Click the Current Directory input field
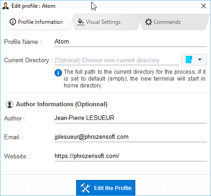Screen dimensions: 211x196 point(117,60)
